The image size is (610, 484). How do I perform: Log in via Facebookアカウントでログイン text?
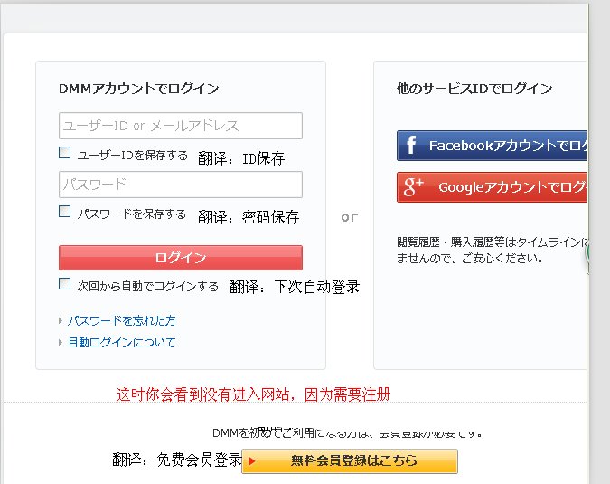pos(507,146)
